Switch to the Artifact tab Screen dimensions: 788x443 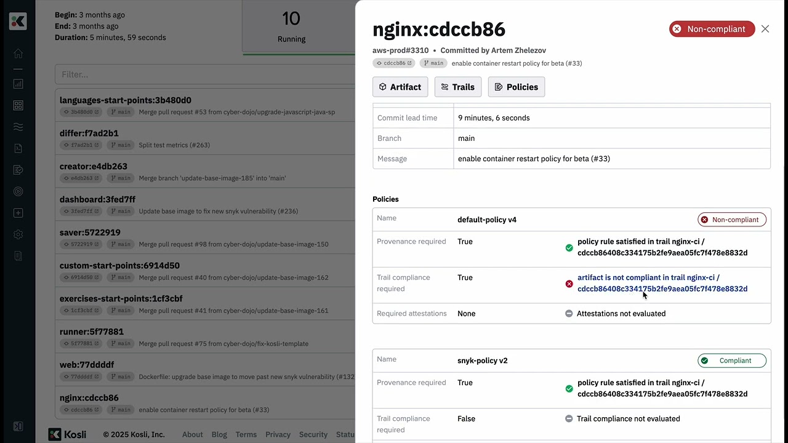click(x=400, y=87)
